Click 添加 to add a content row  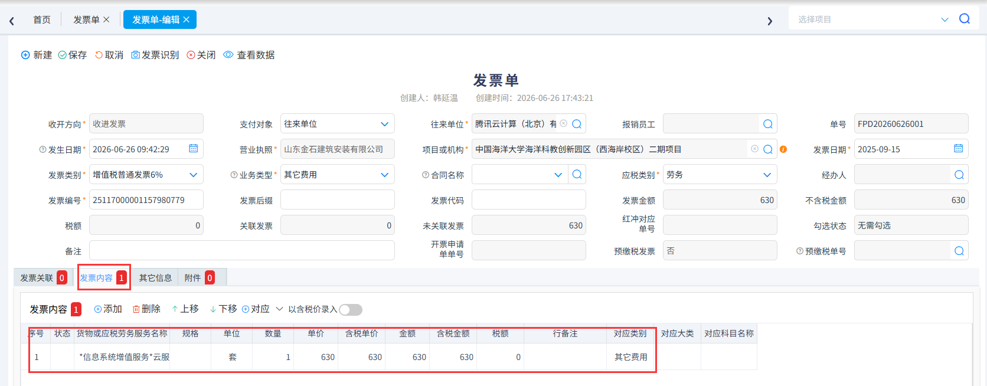(x=108, y=309)
